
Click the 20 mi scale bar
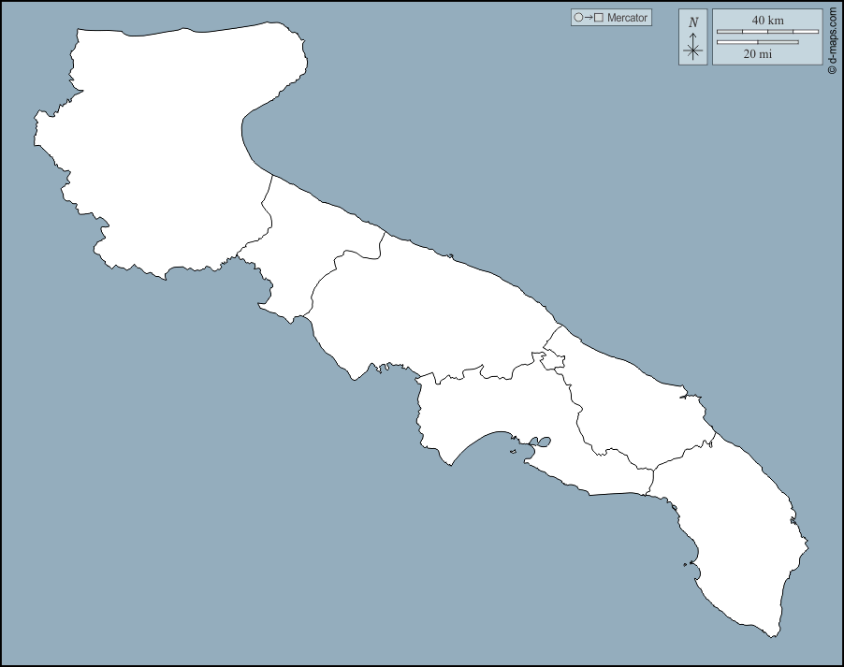pyautogui.click(x=757, y=42)
